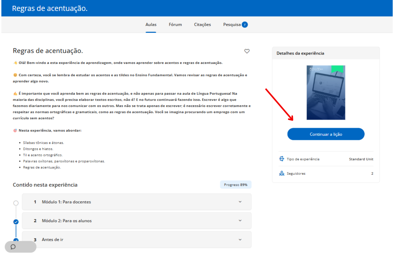The width and height of the screenshot is (394, 255).
Task: Open the Pesquisa tab
Action: point(232,24)
